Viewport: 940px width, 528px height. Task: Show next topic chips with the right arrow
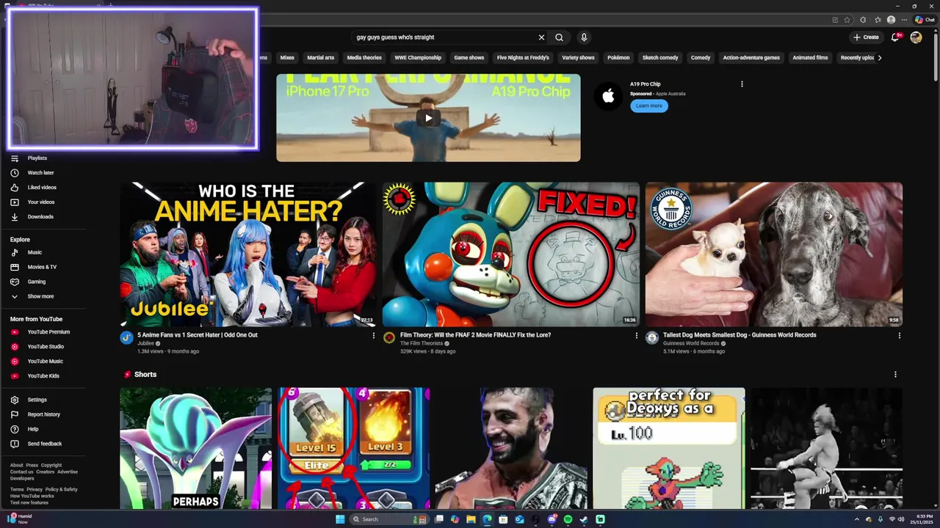point(880,58)
